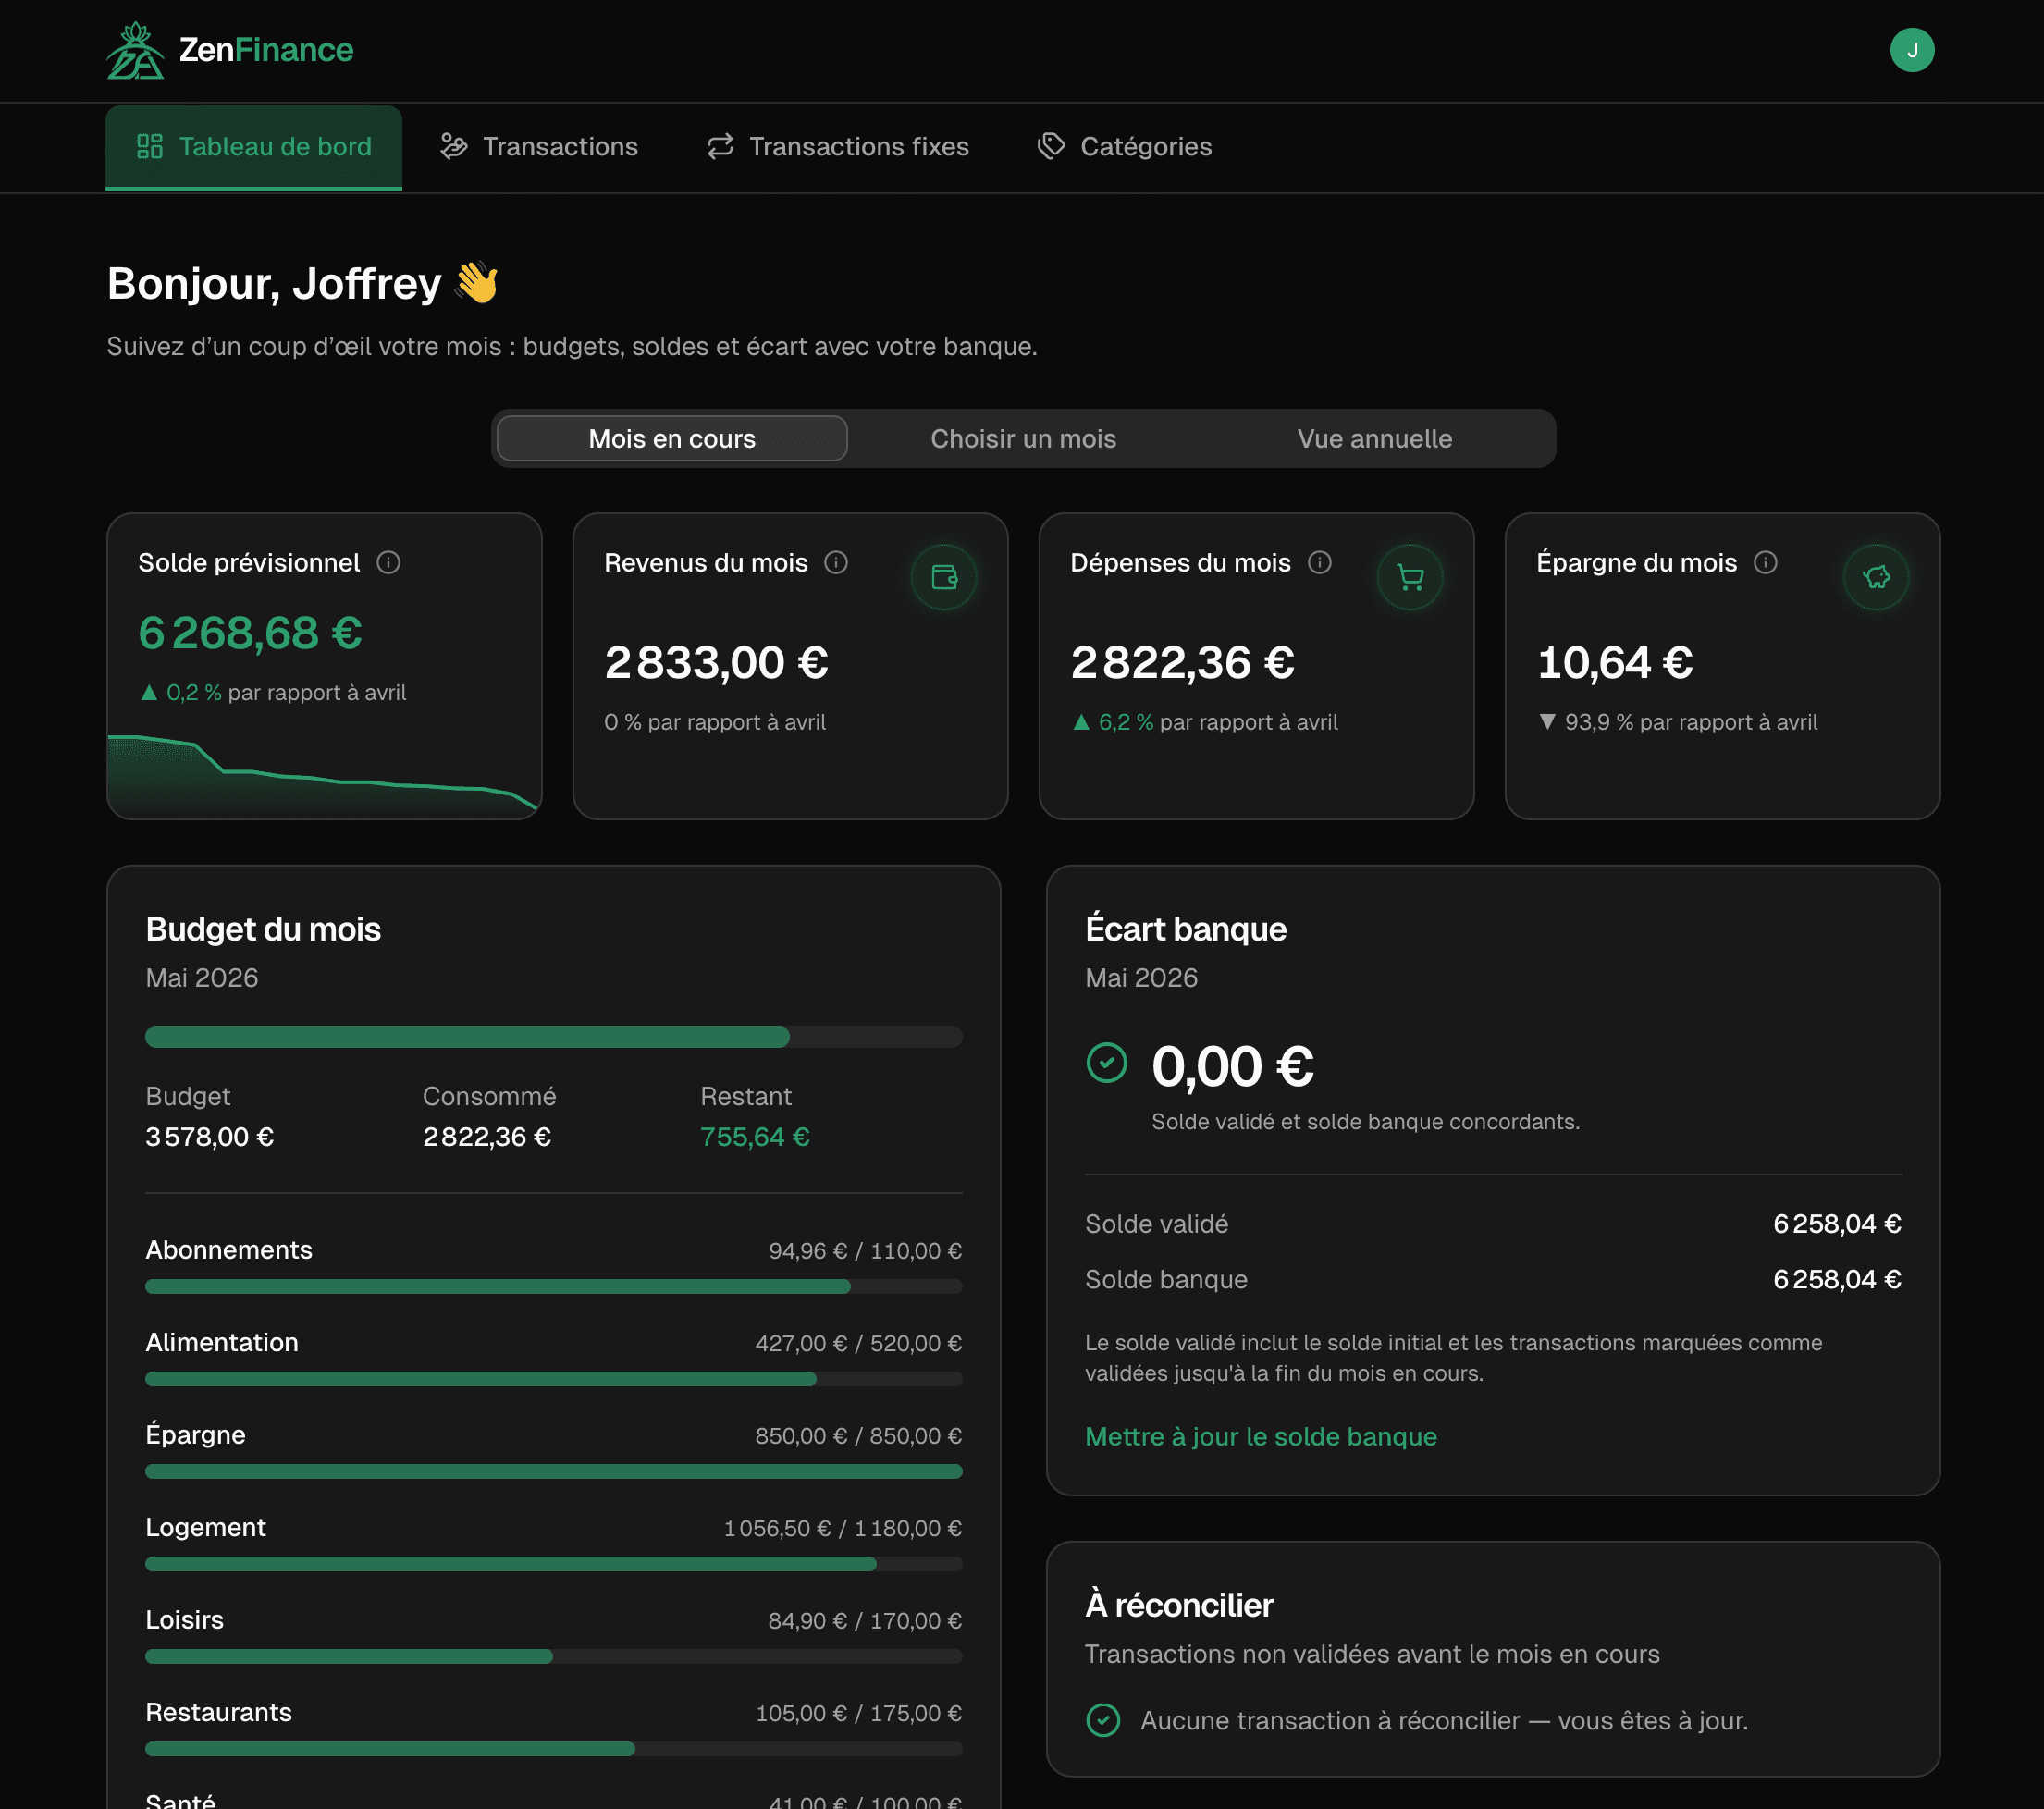Image resolution: width=2044 pixels, height=1809 pixels.
Task: Click the Abonnements progress bar
Action: (554, 1286)
